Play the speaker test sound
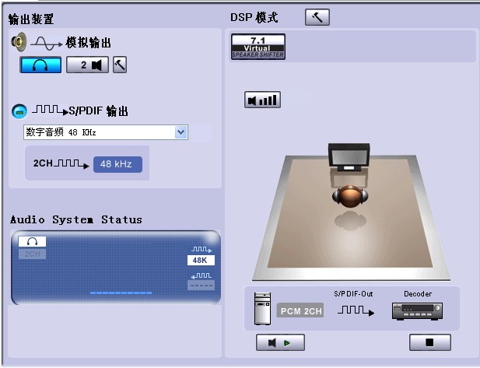Screen dimensions: 480x368 [x=280, y=342]
